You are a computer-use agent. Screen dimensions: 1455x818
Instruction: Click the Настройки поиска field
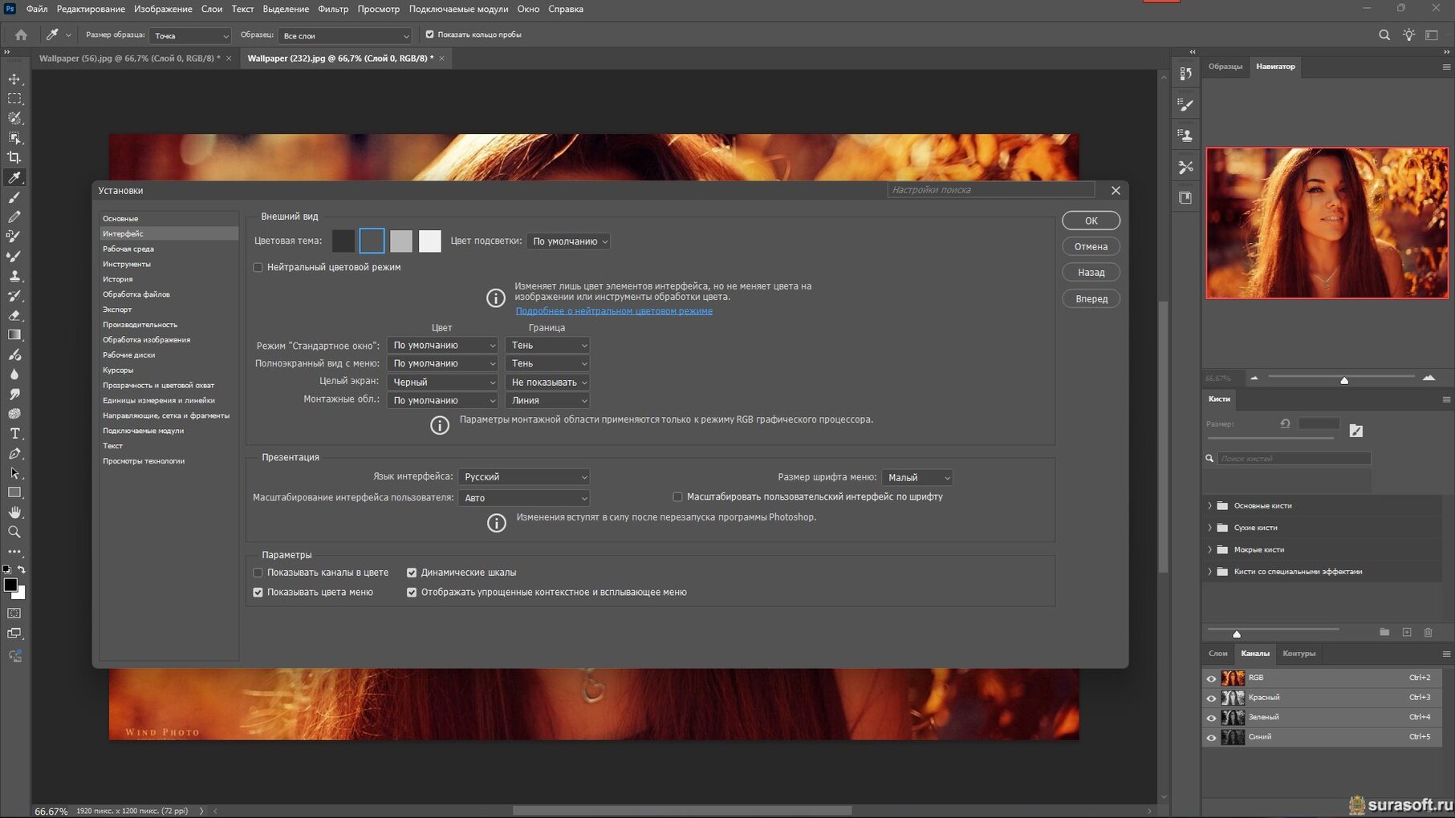coord(991,190)
